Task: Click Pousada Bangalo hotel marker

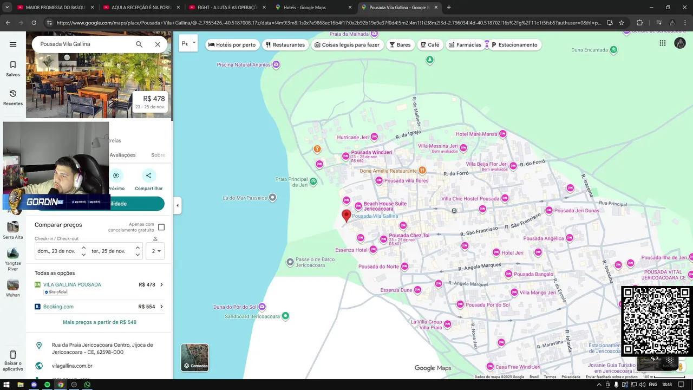Action: pos(508,274)
